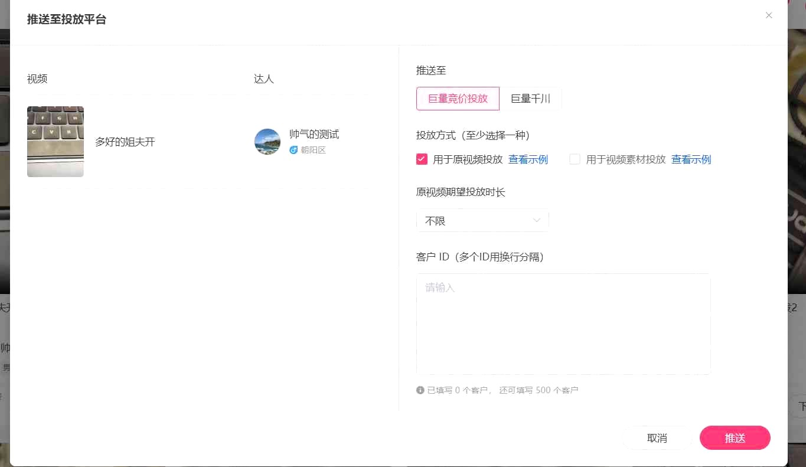Open 查看示例 link for 原视频投放
Screen dimensions: 806x467
[x=528, y=159]
